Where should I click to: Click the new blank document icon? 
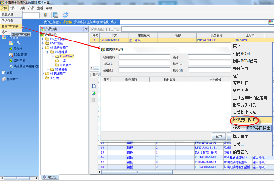click(94, 86)
